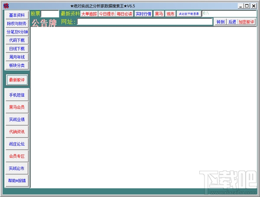This screenshot has height=197, width=260.
Task: Open 周月年线 download
Action: tap(17, 57)
